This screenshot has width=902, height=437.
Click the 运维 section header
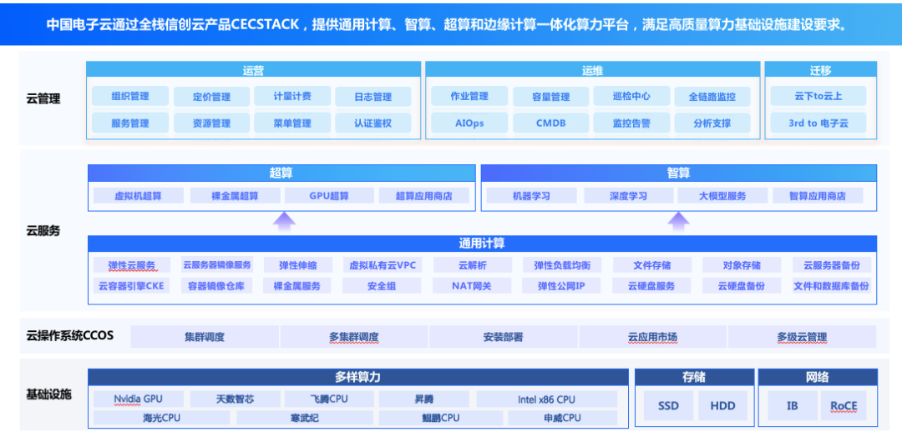(592, 70)
